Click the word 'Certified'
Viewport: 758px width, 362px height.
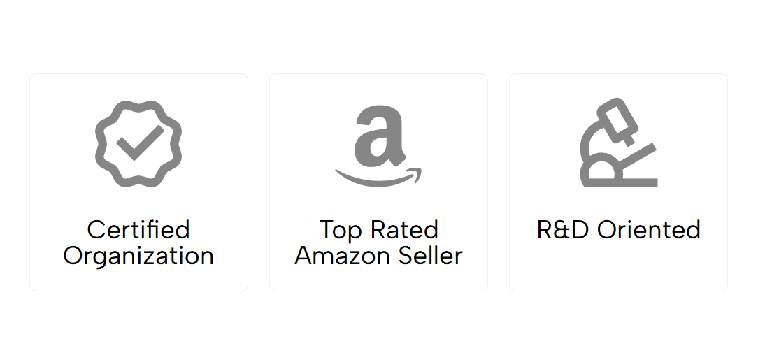[x=138, y=229]
